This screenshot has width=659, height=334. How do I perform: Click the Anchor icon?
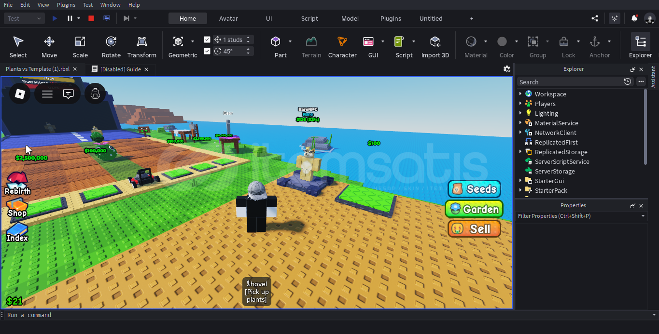pyautogui.click(x=595, y=41)
